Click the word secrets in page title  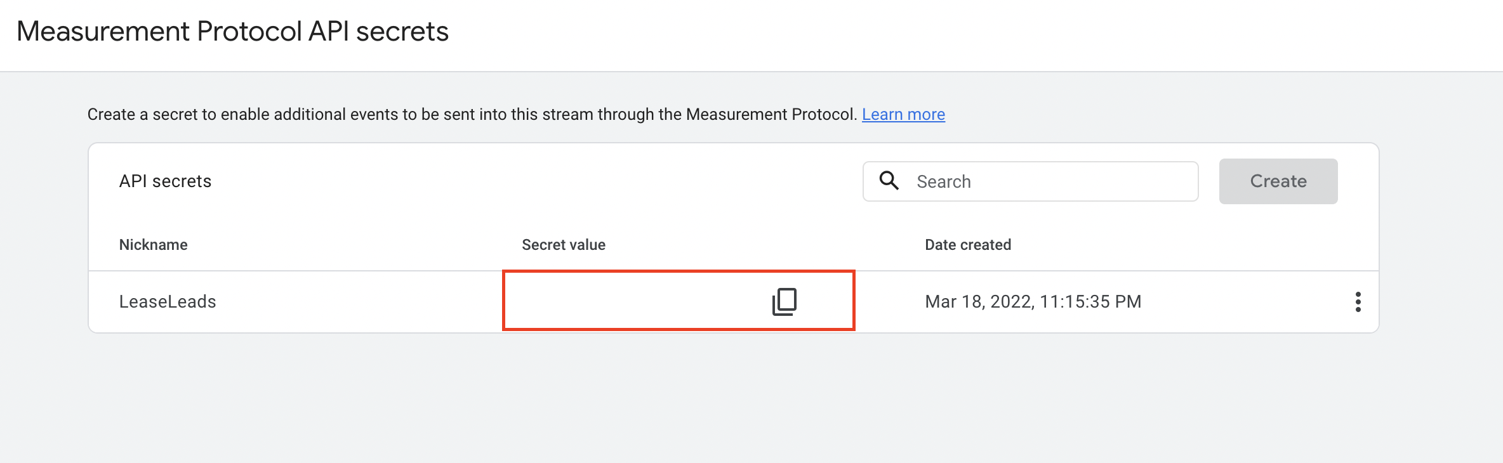point(402,32)
